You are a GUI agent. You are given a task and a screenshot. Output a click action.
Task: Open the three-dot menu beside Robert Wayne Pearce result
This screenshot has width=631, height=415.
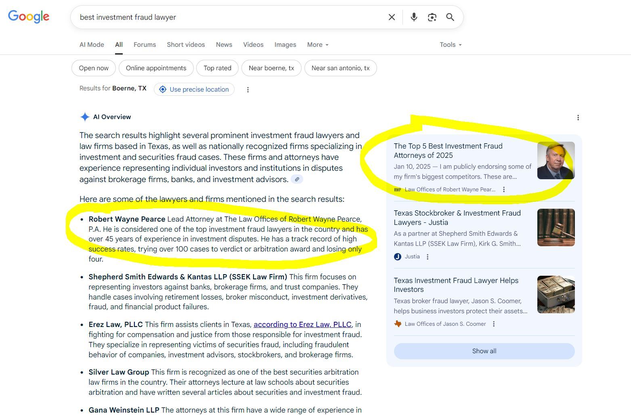tap(503, 189)
